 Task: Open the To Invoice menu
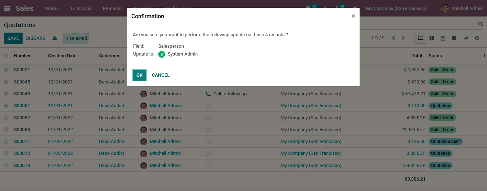click(x=81, y=8)
